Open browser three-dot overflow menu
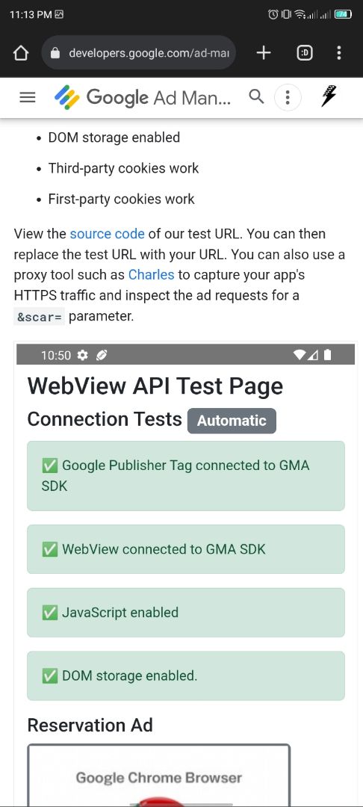Image resolution: width=363 pixels, height=807 pixels. (338, 52)
